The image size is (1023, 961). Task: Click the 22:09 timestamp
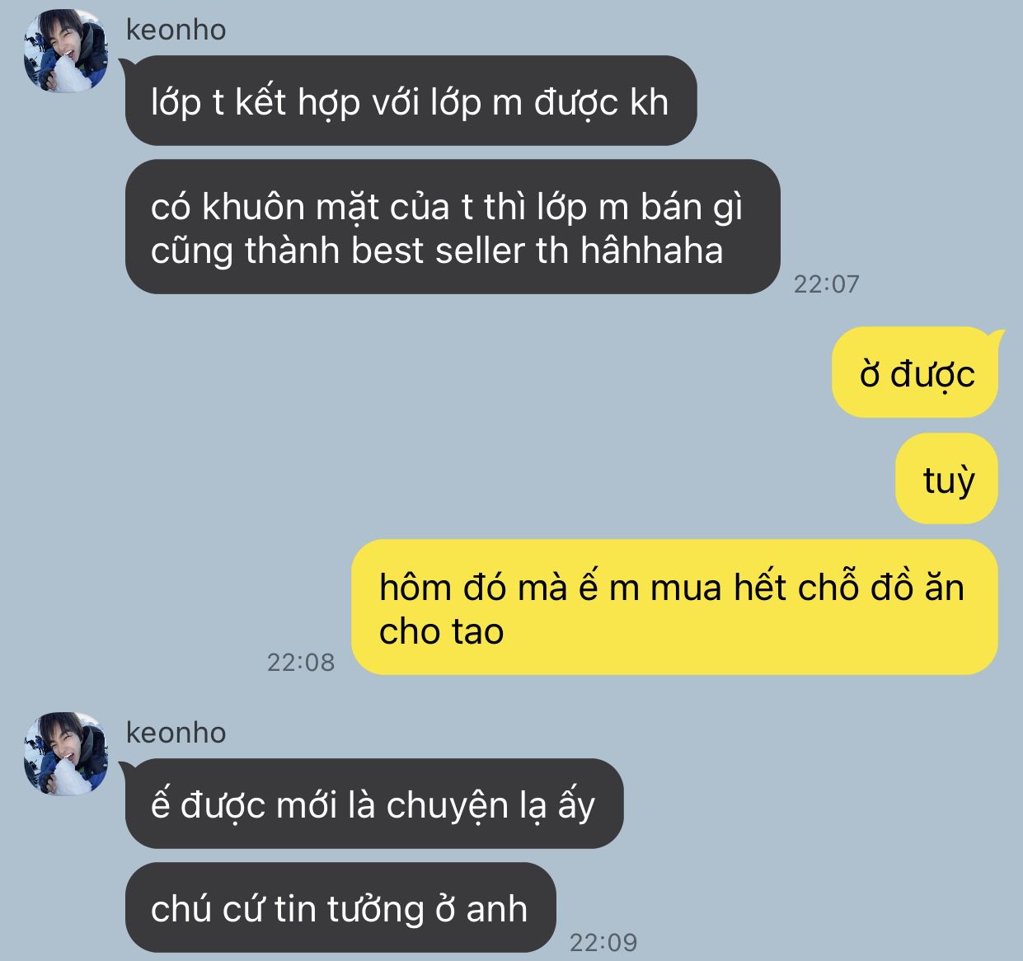tap(603, 941)
